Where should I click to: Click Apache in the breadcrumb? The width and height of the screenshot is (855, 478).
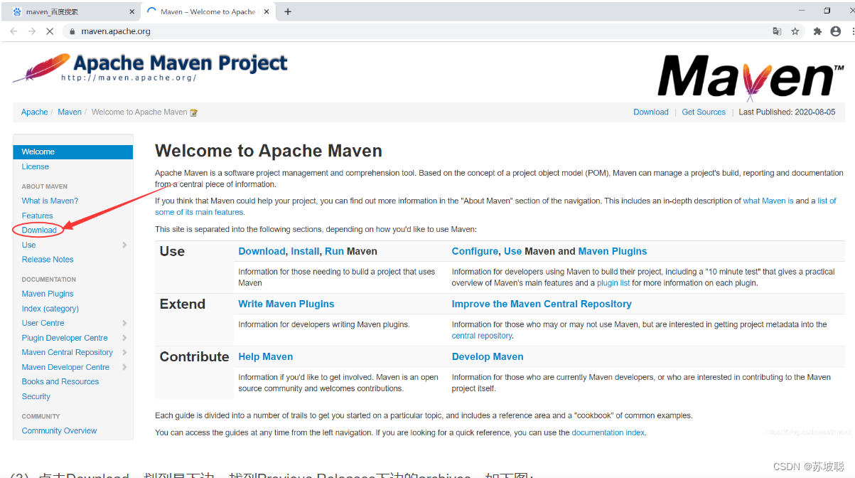(x=34, y=112)
